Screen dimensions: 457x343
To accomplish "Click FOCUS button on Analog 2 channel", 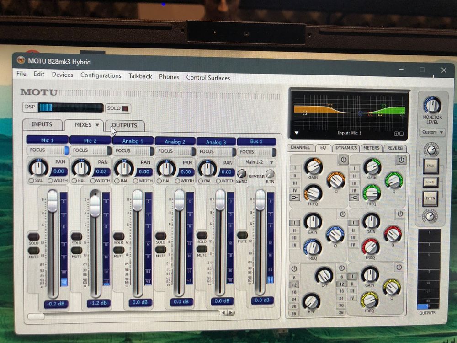I will [174, 151].
